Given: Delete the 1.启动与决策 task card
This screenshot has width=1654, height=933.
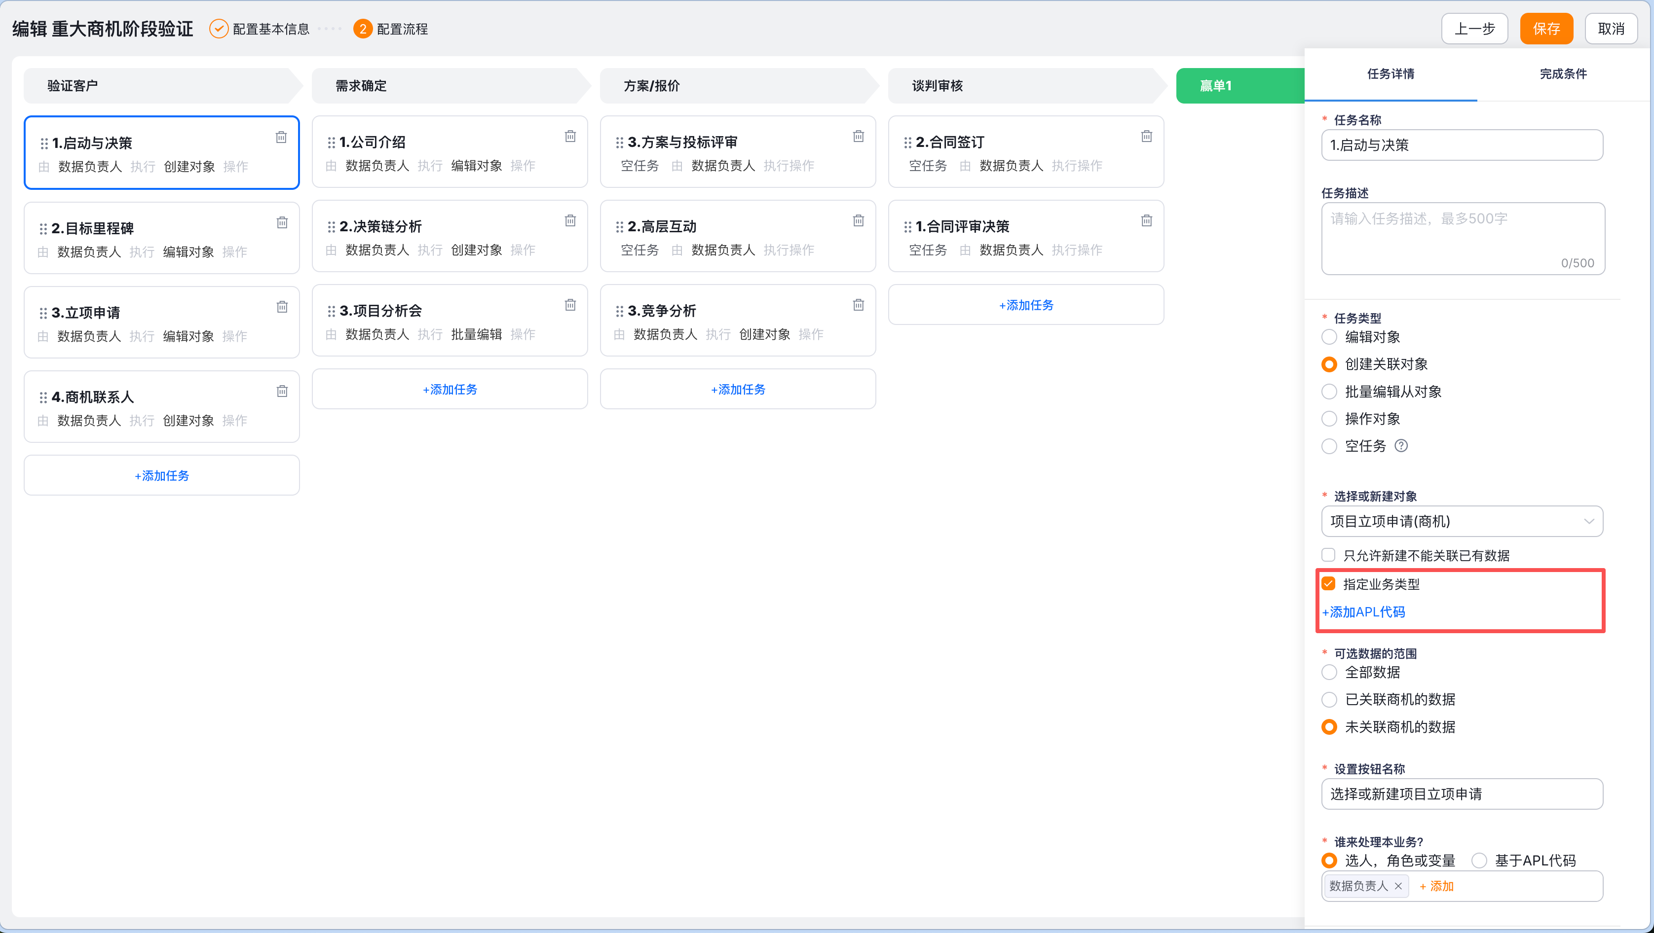Looking at the screenshot, I should tap(281, 137).
